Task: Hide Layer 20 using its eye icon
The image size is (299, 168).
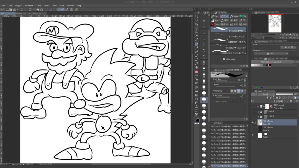Action: point(252,122)
